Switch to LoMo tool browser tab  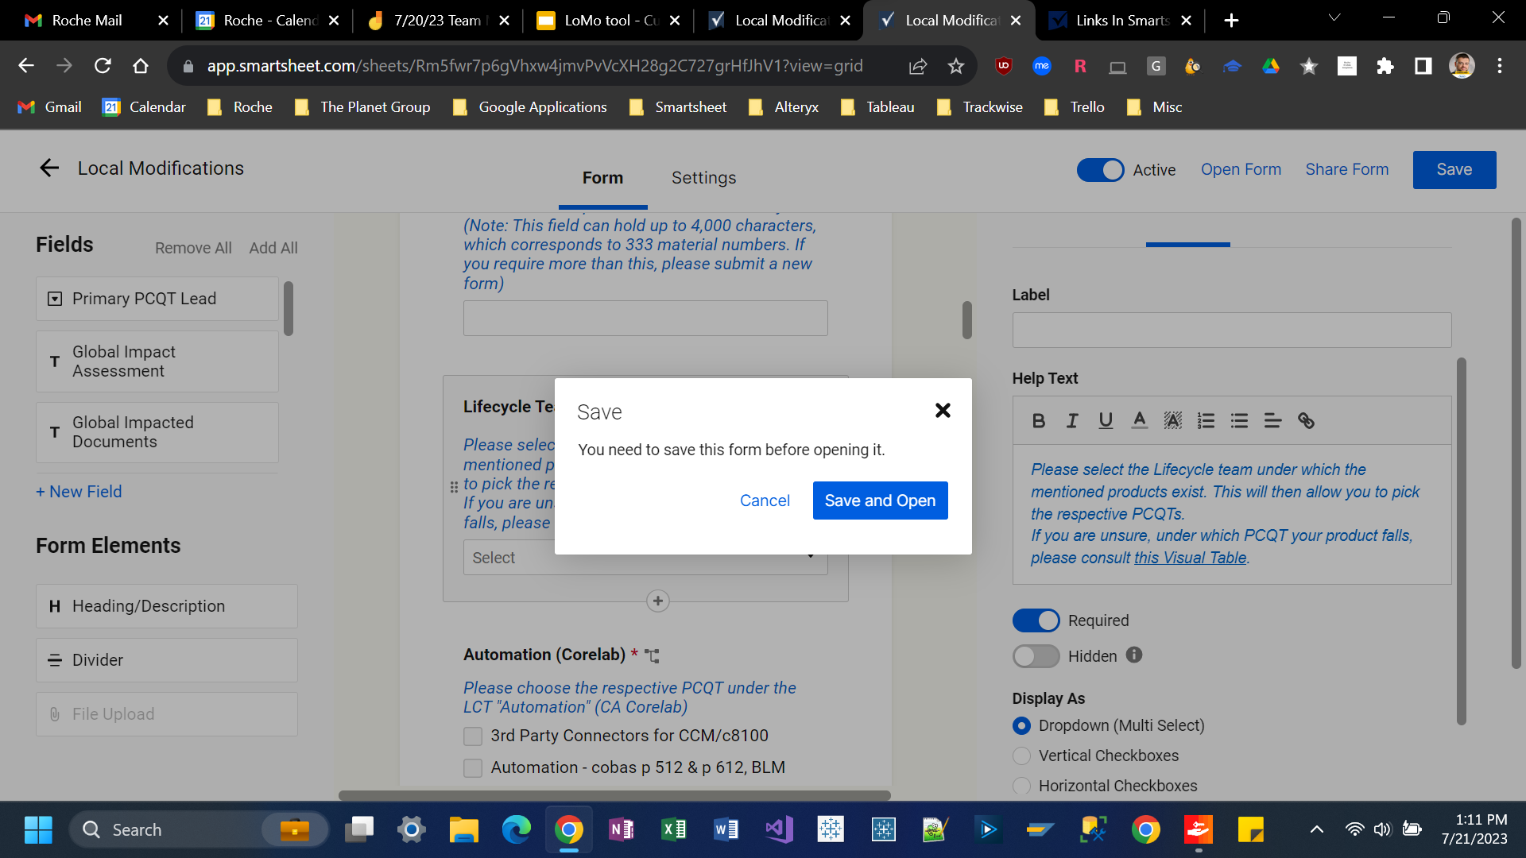[610, 21]
